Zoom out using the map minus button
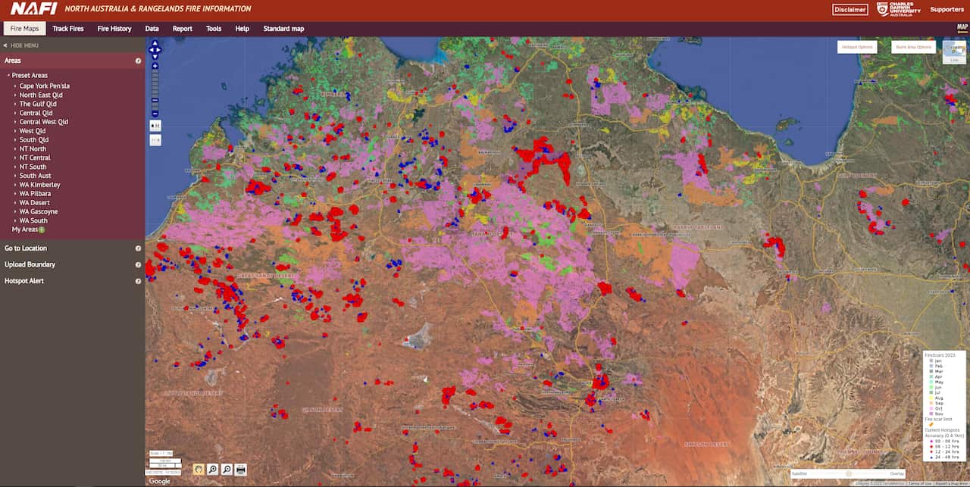Image resolution: width=970 pixels, height=487 pixels. coord(155,113)
